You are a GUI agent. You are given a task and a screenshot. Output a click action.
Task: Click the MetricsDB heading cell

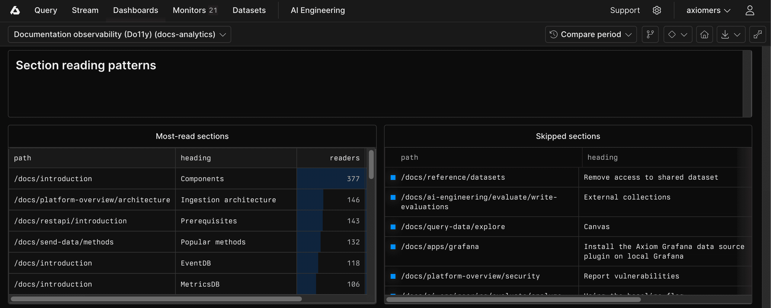tap(236, 284)
